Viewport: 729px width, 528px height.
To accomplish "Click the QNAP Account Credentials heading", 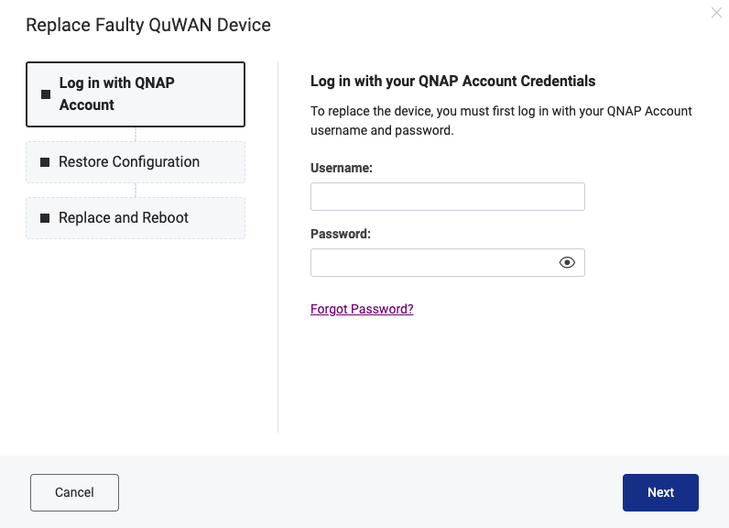I will (x=452, y=81).
